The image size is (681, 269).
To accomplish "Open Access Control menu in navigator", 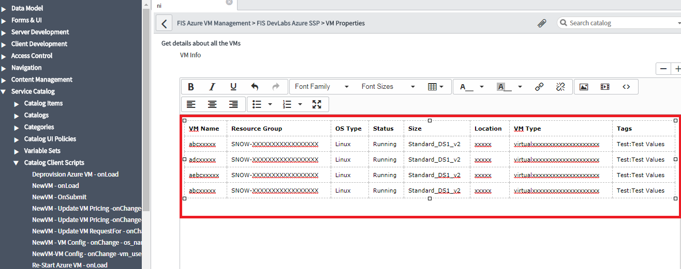I will (32, 56).
